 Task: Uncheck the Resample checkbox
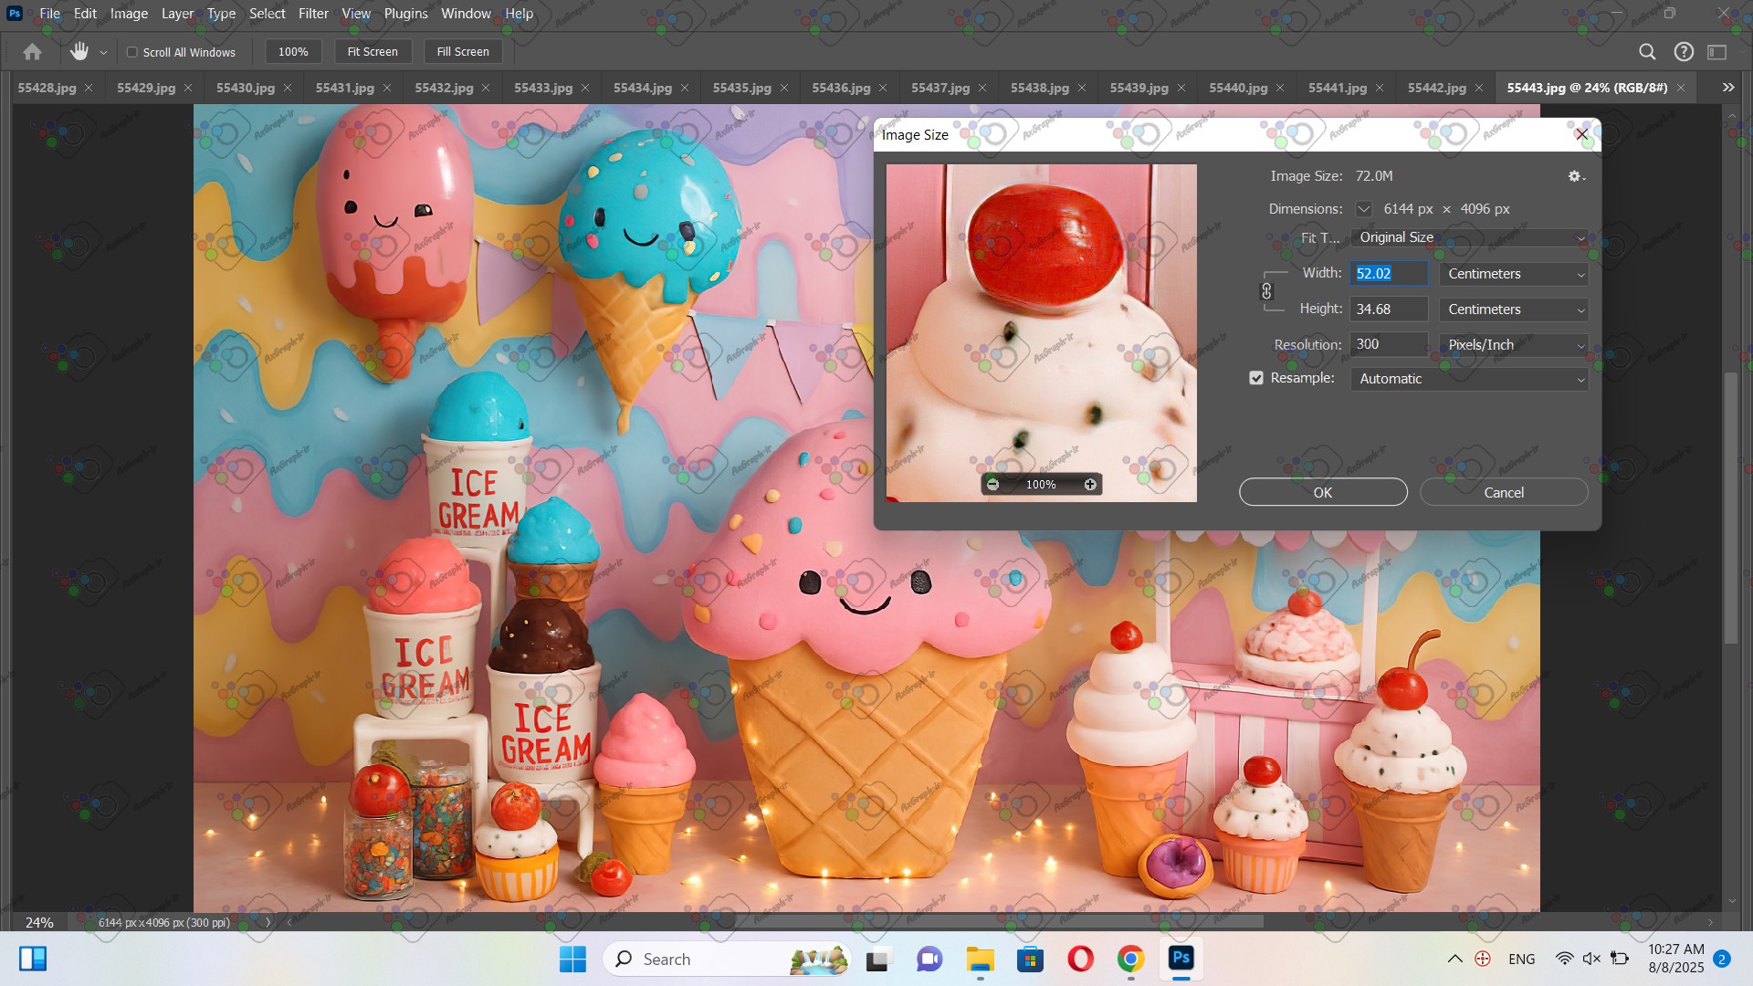(1256, 378)
